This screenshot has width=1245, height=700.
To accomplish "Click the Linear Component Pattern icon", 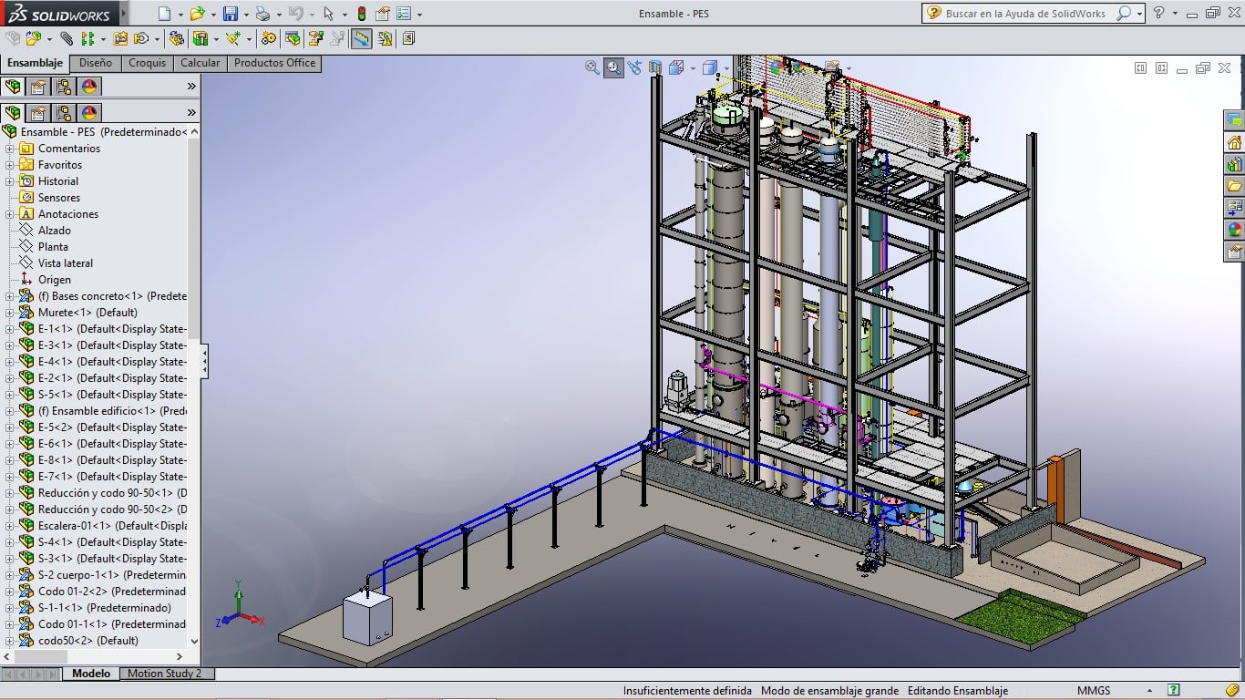I will pos(87,38).
